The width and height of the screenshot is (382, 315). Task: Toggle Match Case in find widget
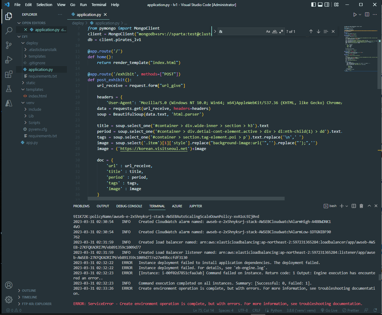coord(268,31)
